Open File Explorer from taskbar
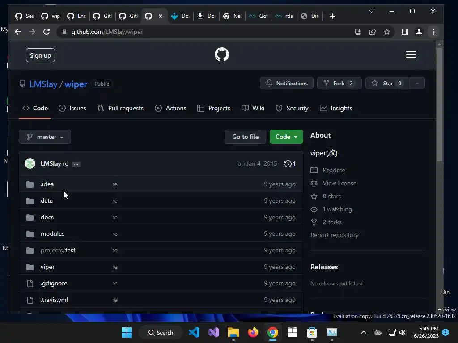The width and height of the screenshot is (458, 343). click(x=233, y=332)
